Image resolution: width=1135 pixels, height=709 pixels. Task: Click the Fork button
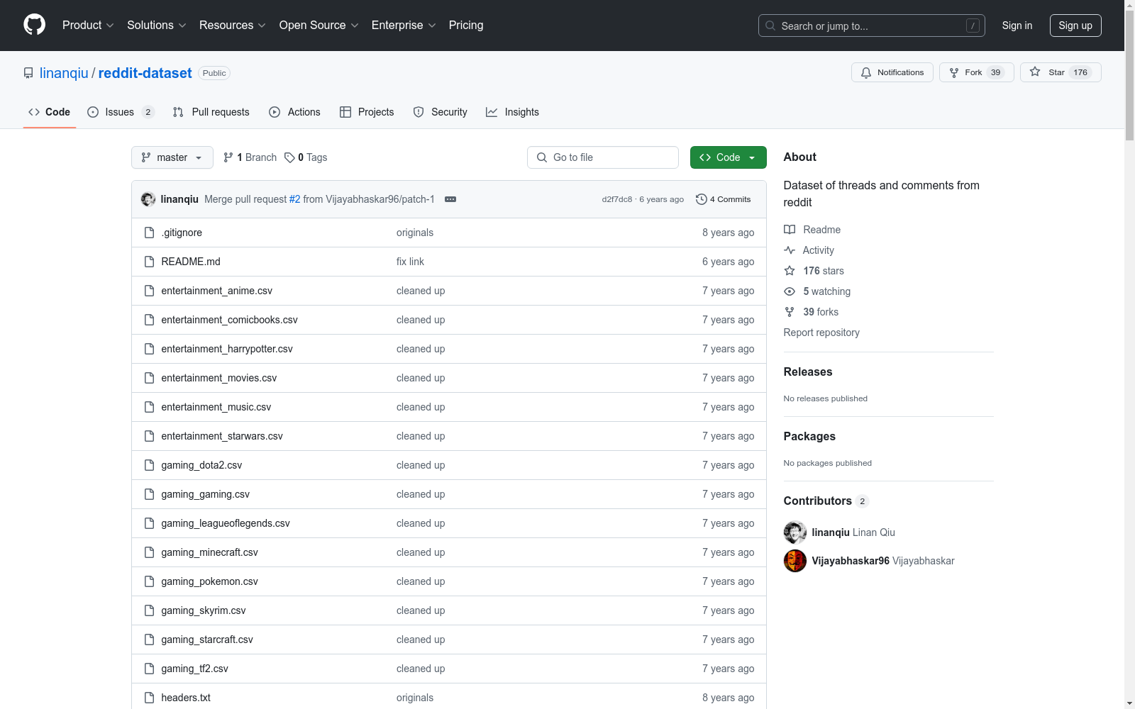point(976,72)
